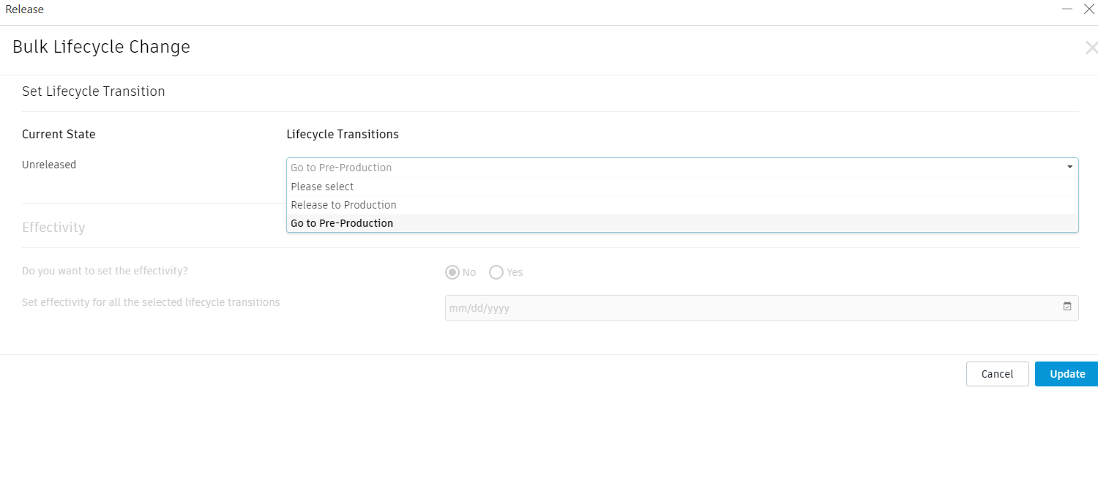This screenshot has height=483, width=1098.
Task: Pick the highlighted 'Go to Pre-Production' list option
Action: click(342, 223)
